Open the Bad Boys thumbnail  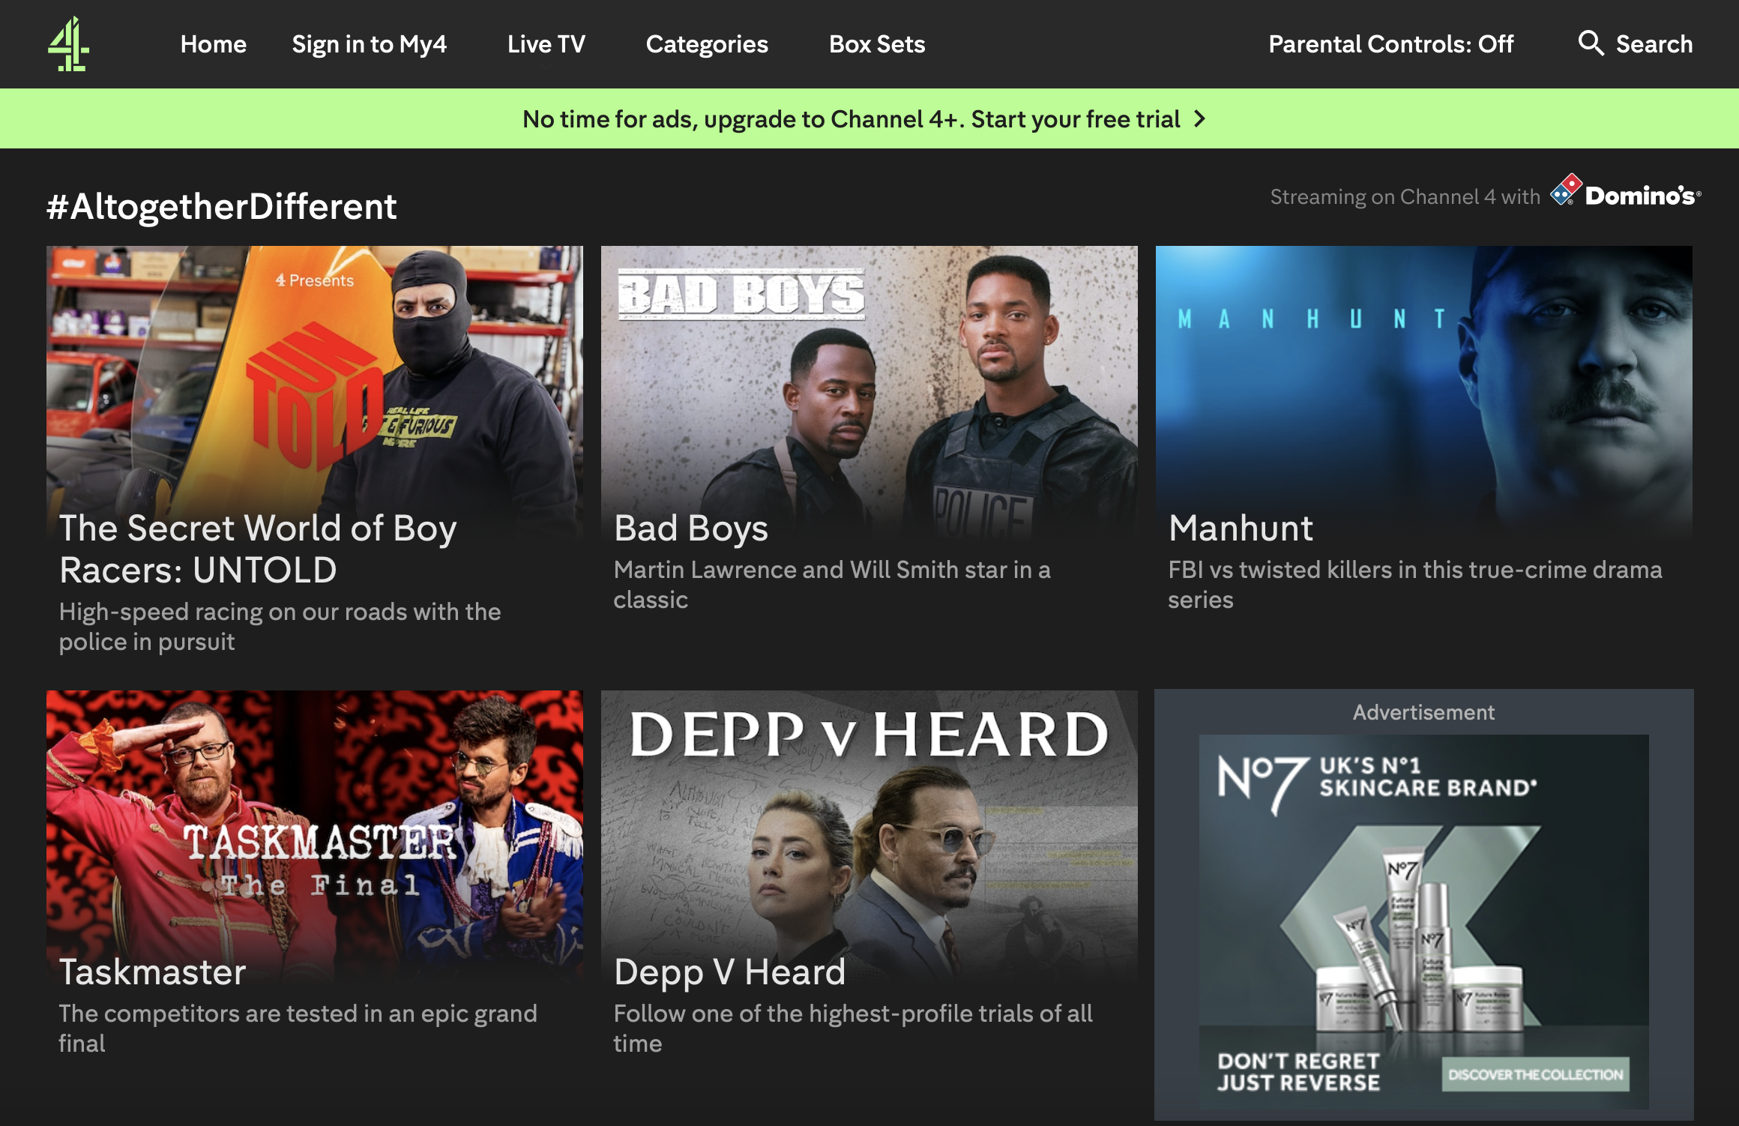point(869,393)
